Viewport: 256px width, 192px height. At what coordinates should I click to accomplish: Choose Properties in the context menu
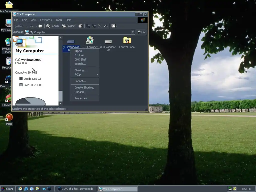(84, 98)
